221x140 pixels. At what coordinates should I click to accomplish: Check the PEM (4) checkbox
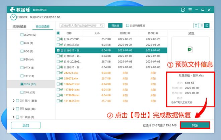coord(22,59)
